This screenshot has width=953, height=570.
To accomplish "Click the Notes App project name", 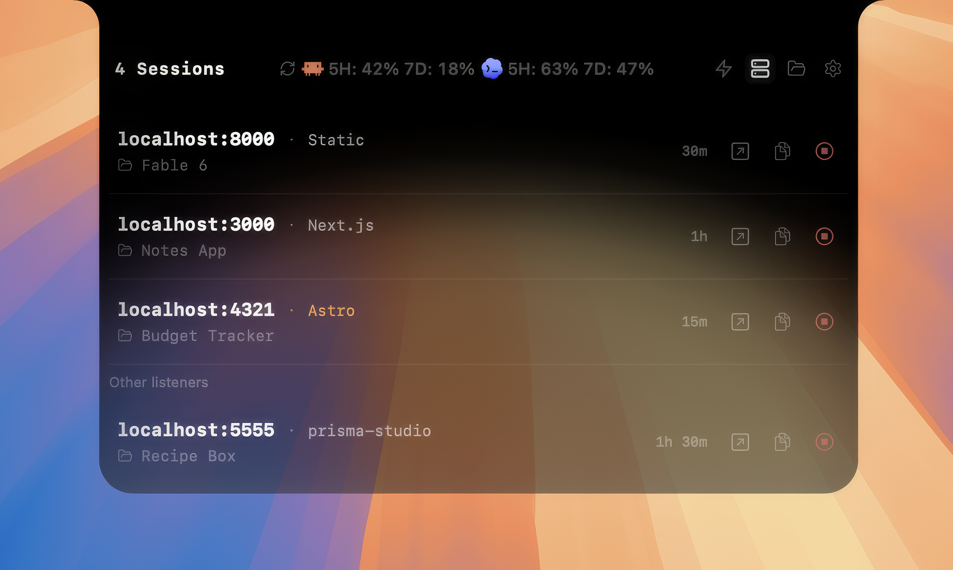I will (184, 251).
